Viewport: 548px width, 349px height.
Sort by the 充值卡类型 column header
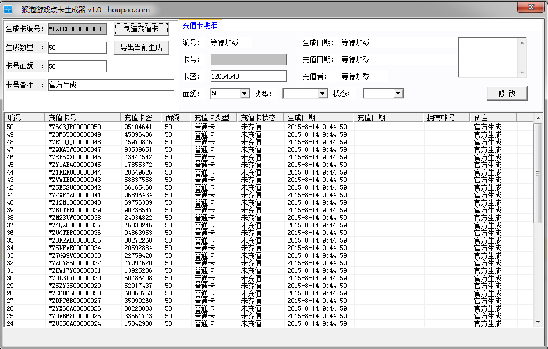[213, 117]
